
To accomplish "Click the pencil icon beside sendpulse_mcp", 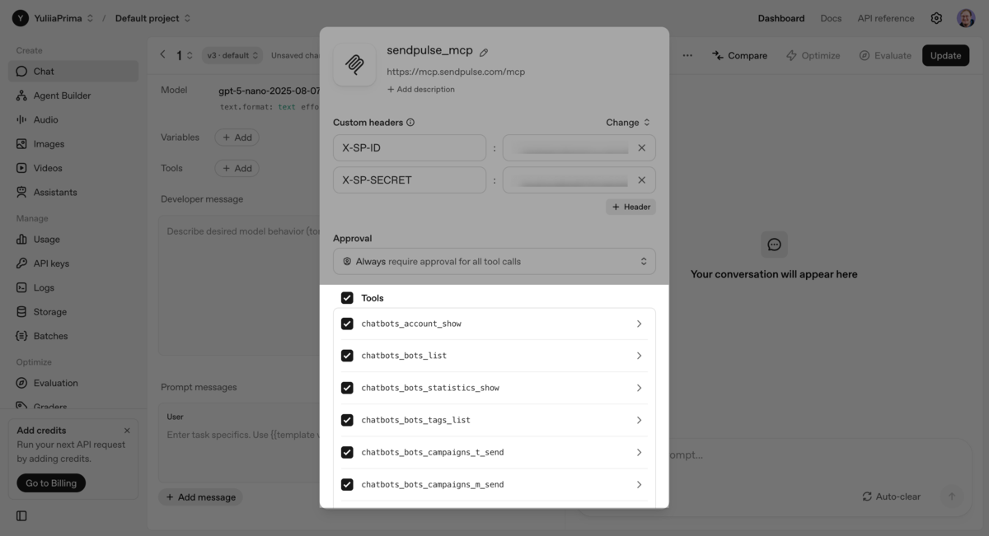I will coord(484,52).
